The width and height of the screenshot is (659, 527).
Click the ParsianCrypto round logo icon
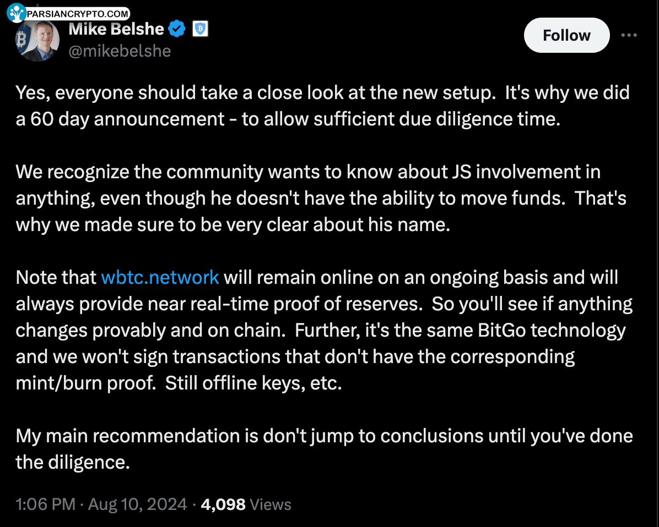point(17,12)
